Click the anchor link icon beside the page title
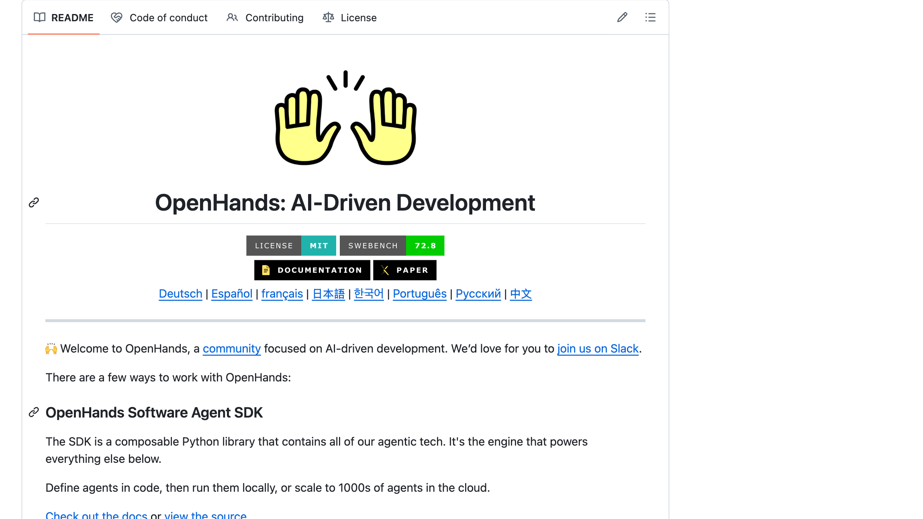The width and height of the screenshot is (923, 519). (33, 203)
